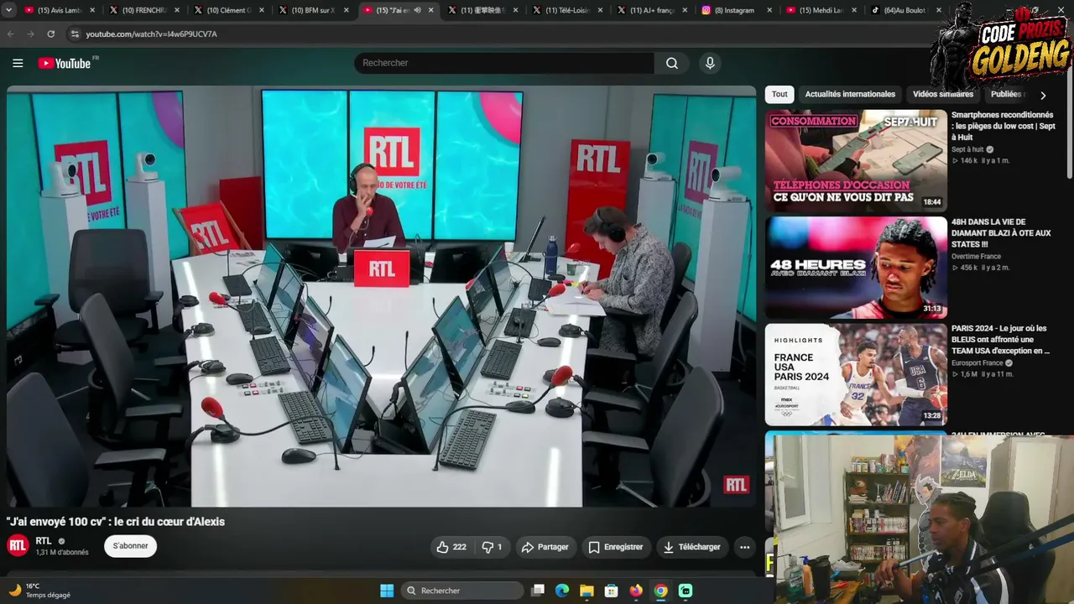Click the video title "J'ai envoyé 100 cv"
Viewport: 1074px width, 604px height.
[x=116, y=522]
